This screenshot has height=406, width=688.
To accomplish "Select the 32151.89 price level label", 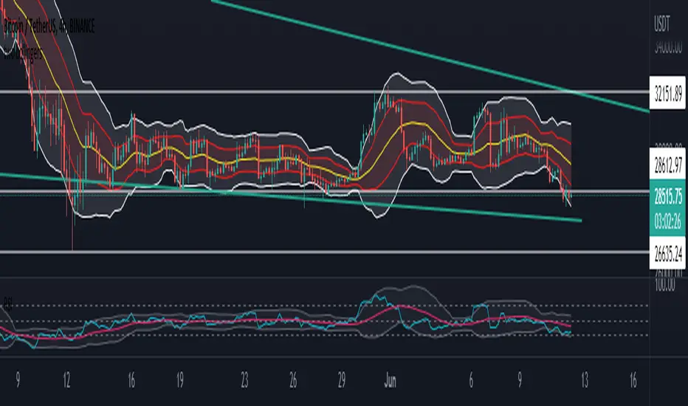I will tap(668, 92).
